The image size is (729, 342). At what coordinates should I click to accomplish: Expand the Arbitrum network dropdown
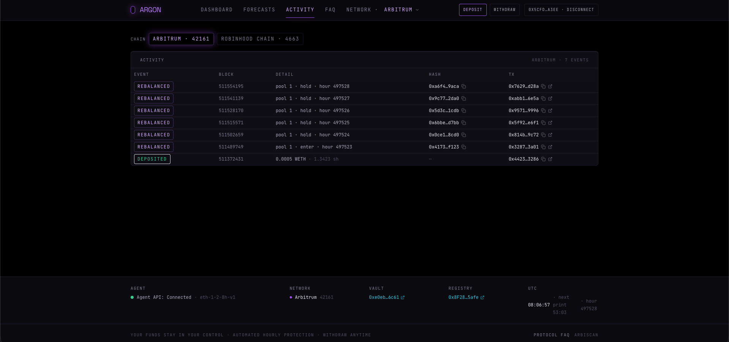[x=401, y=10]
